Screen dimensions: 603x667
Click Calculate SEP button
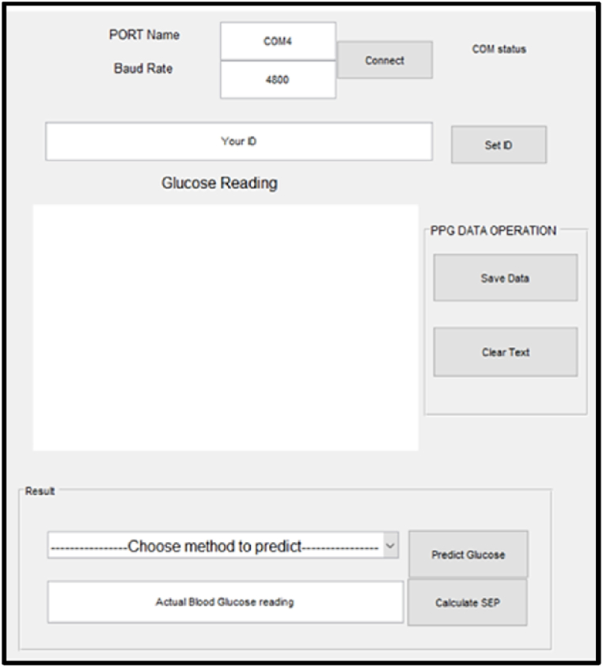(467, 603)
